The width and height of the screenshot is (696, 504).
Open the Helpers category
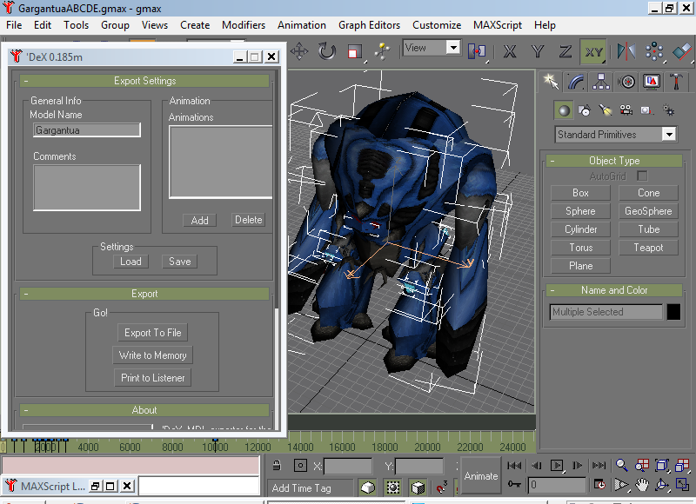click(647, 110)
